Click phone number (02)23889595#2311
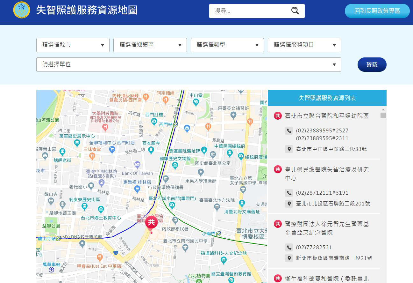This screenshot has height=283, width=413. pos(322,138)
